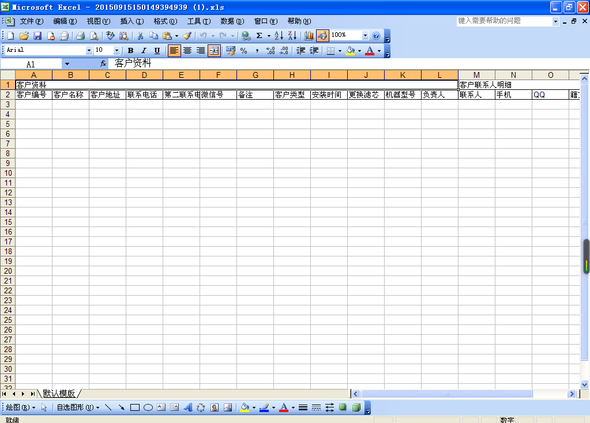Viewport: 590px width, 423px height.
Task: Open the Chart Wizard
Action: point(309,36)
